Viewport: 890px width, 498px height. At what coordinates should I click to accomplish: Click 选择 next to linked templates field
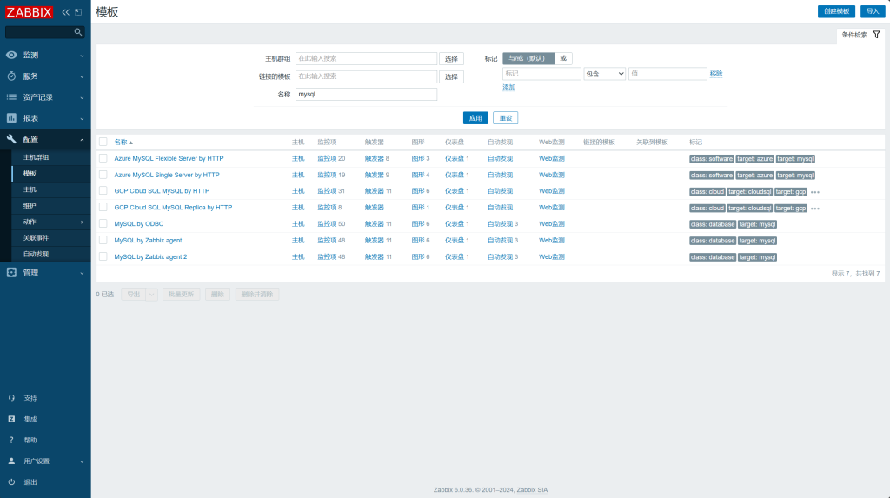pyautogui.click(x=451, y=76)
